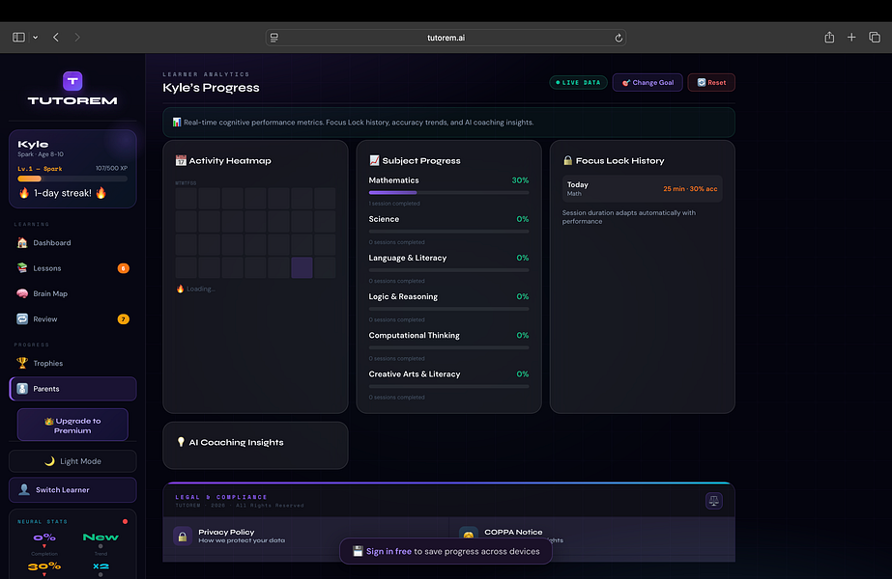Screen dimensions: 892x579
Task: Click the AI Coaching Insights lightbulb icon
Action: 181,442
